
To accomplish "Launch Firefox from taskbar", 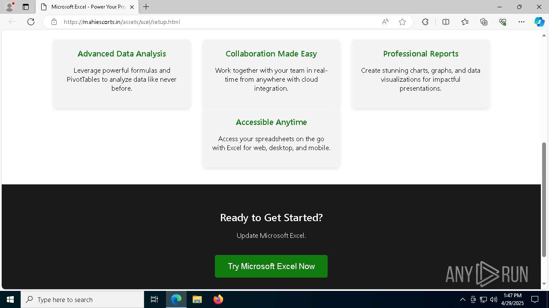I will [218, 299].
